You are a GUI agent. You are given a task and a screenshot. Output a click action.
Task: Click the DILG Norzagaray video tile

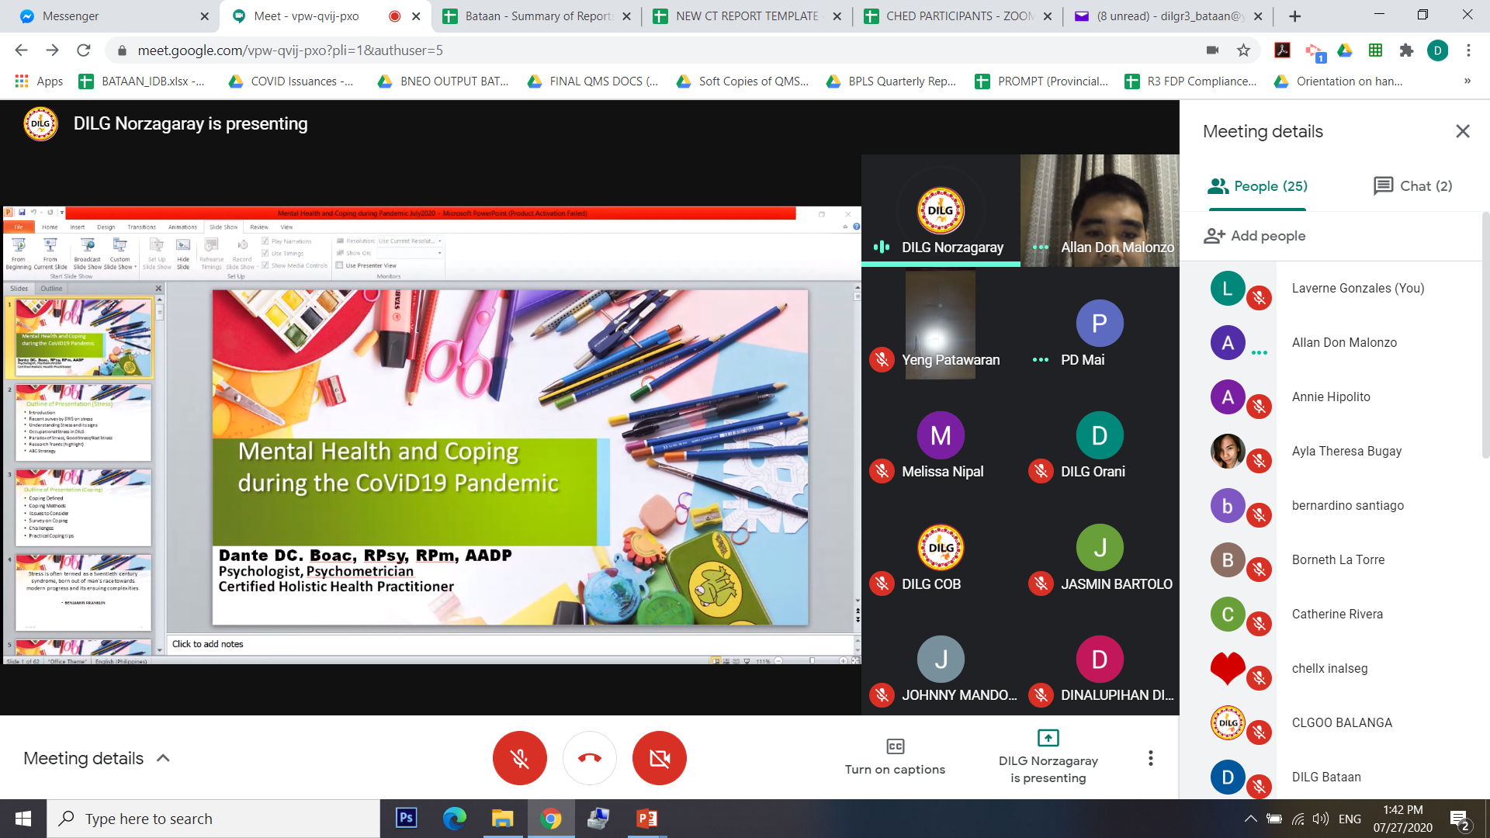[x=941, y=210]
